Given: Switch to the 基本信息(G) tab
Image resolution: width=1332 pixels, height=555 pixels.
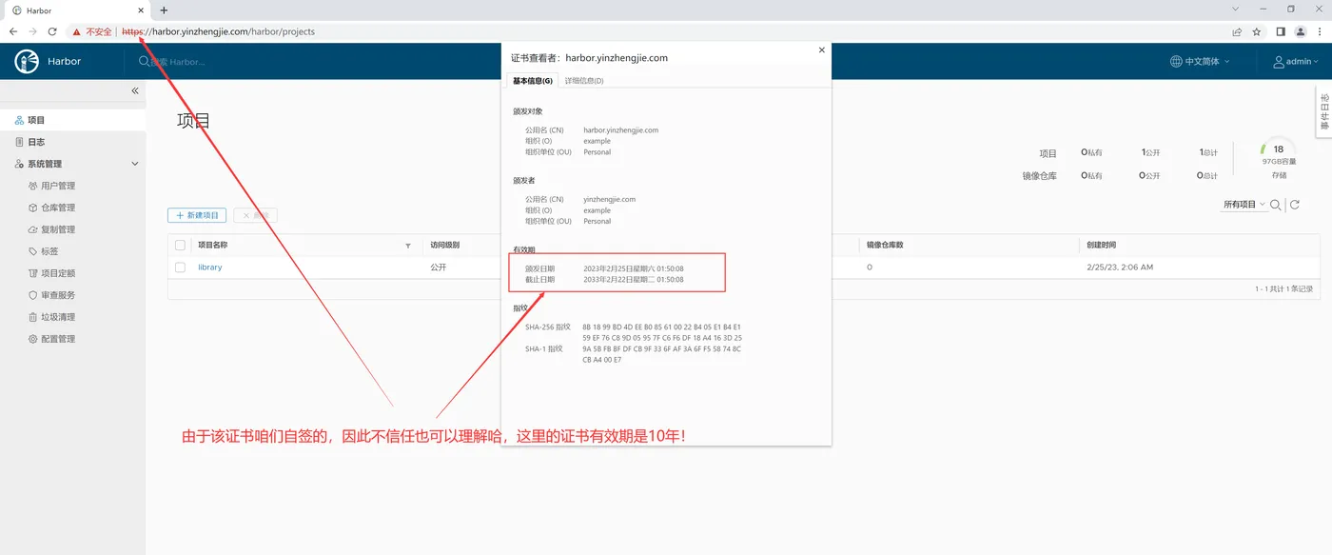Looking at the screenshot, I should (x=532, y=81).
